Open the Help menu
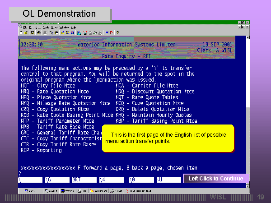The height and width of the screenshot is (203, 271). (x=73, y=28)
